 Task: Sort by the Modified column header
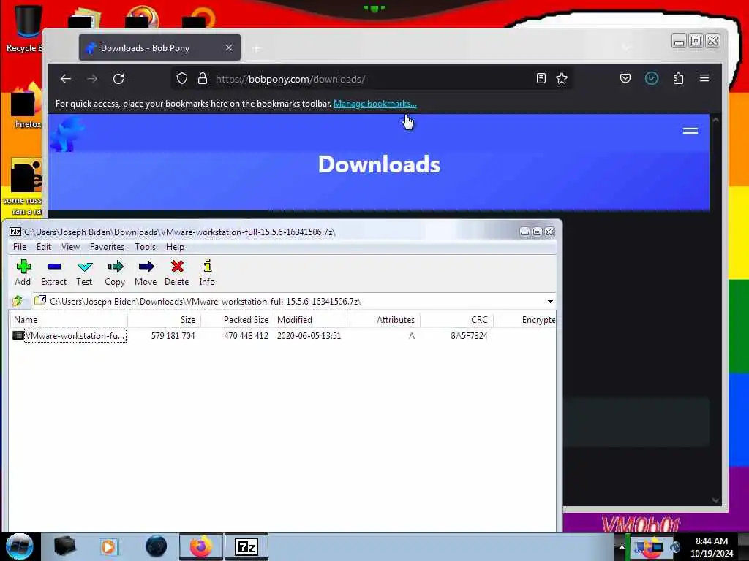coord(310,320)
